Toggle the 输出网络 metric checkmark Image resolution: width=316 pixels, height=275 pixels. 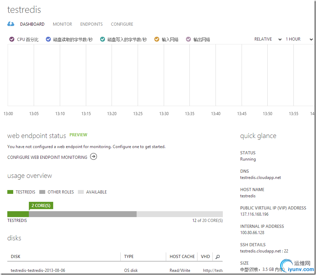click(x=188, y=39)
